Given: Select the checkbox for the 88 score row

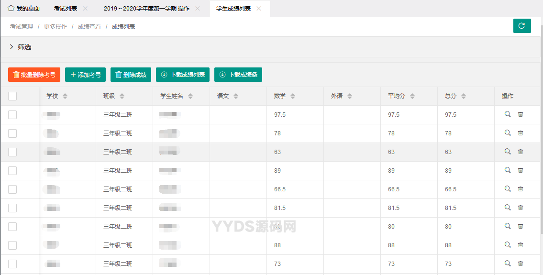Looking at the screenshot, I should (12, 245).
